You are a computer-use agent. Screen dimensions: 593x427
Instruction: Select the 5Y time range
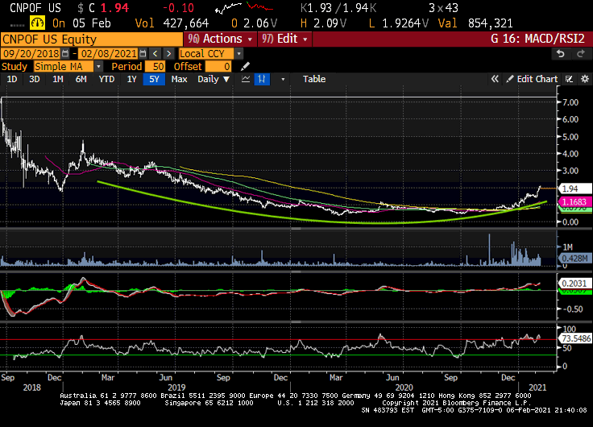[x=154, y=79]
